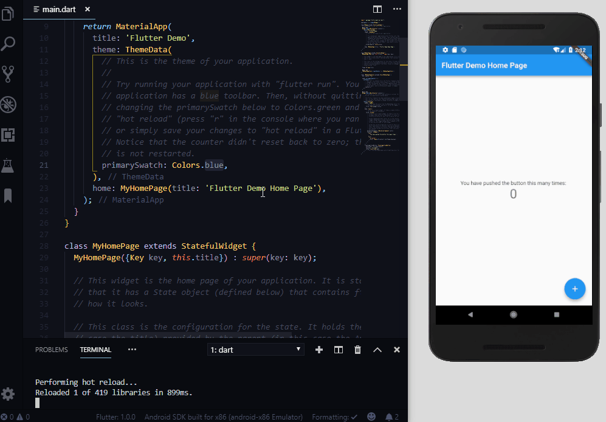Screen dimensions: 606x422
Task: Open the Extensions view icon
Action: coord(9,135)
